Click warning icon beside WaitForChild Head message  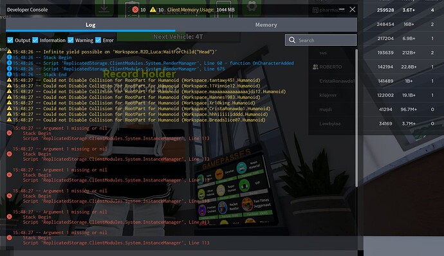[10, 51]
